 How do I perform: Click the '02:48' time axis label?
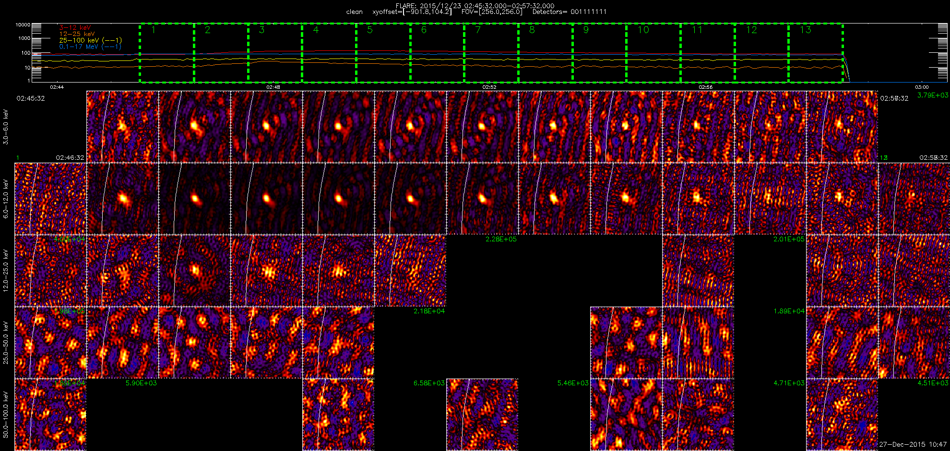pyautogui.click(x=273, y=87)
